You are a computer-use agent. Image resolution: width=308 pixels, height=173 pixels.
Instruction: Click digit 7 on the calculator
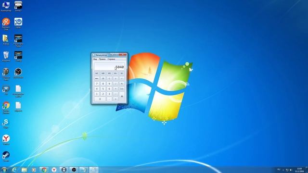97,84
